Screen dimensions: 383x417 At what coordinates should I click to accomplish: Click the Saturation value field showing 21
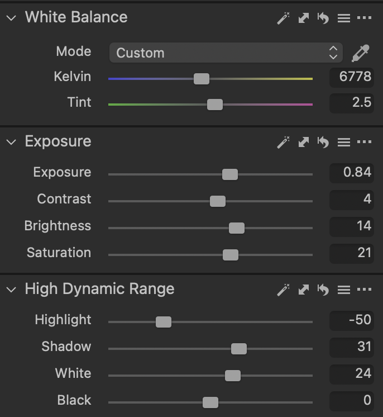(x=351, y=253)
